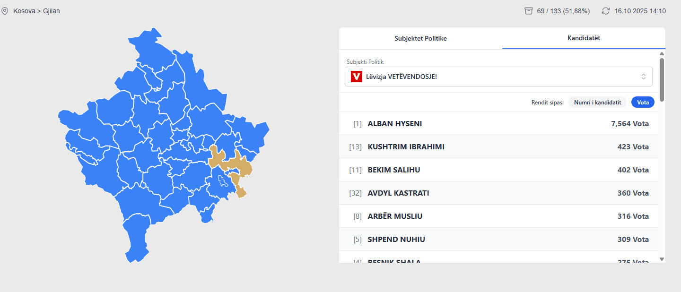The height and width of the screenshot is (292, 681).
Task: Click the refresh arrows icon
Action: pyautogui.click(x=606, y=11)
